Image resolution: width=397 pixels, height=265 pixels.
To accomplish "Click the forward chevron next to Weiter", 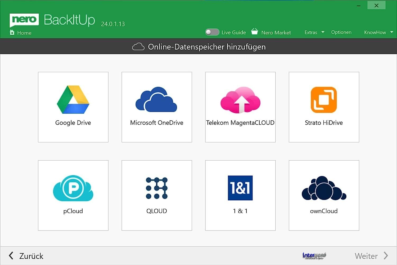I will [x=386, y=256].
